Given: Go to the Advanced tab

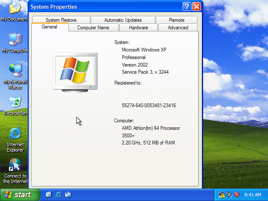Looking at the screenshot, I should [x=178, y=28].
